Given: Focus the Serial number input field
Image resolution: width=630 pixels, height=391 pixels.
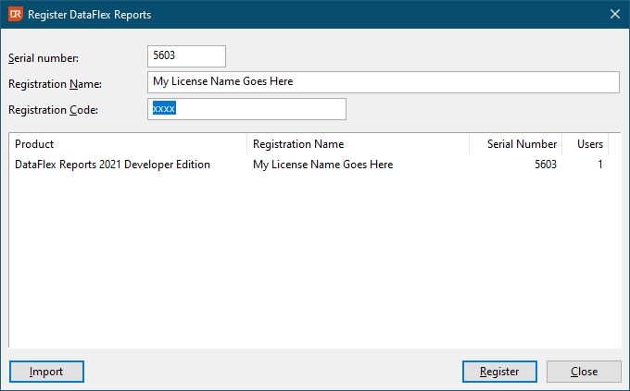Looking at the screenshot, I should pos(186,56).
